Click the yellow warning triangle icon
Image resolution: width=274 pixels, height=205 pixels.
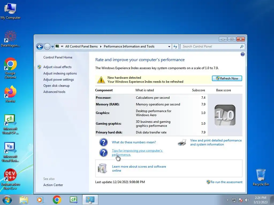[101, 80]
